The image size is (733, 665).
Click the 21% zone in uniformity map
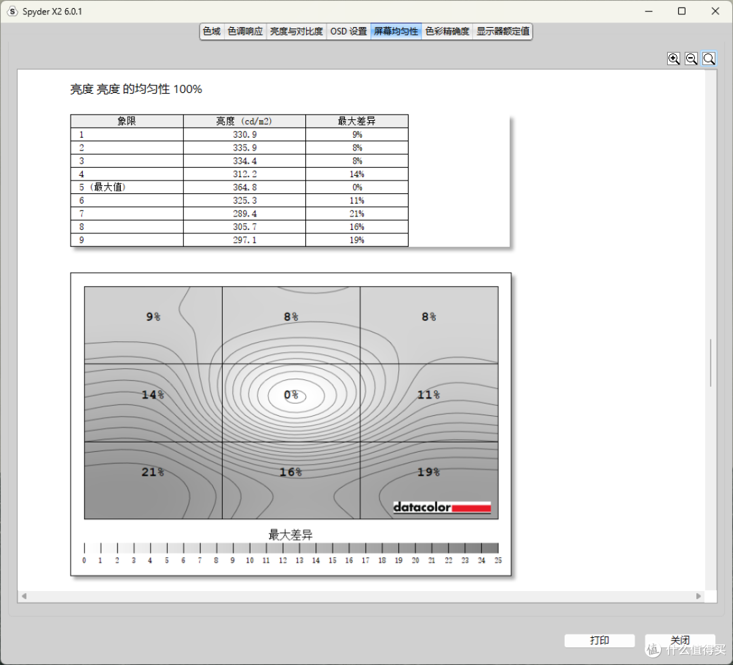point(153,480)
